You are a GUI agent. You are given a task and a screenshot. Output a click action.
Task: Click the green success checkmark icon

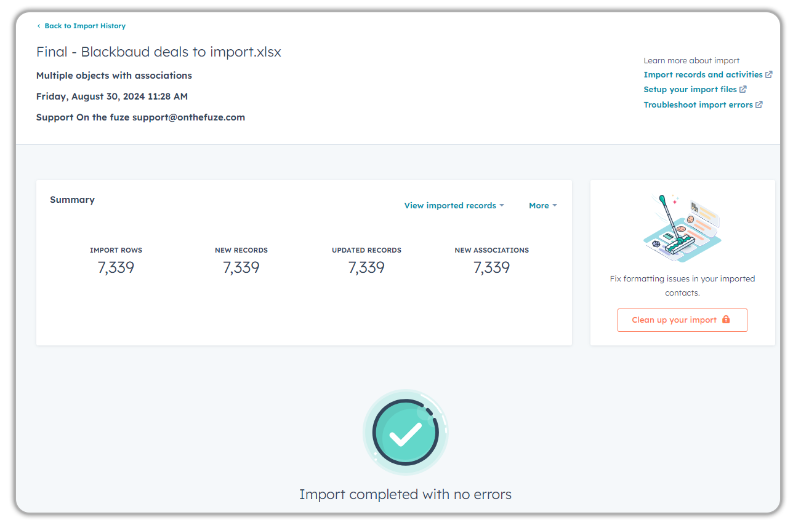pyautogui.click(x=405, y=432)
